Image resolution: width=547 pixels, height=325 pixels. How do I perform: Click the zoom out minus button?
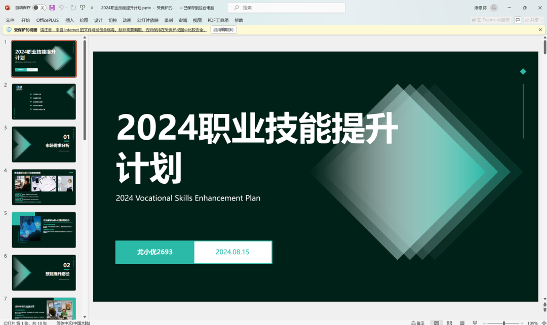click(x=484, y=323)
